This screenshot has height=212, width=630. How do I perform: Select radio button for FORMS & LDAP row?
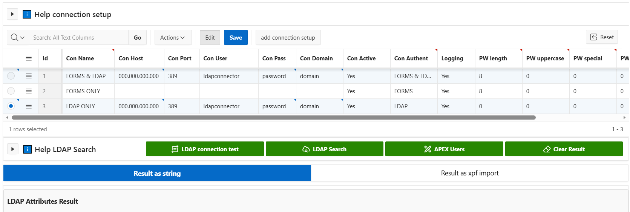click(11, 76)
